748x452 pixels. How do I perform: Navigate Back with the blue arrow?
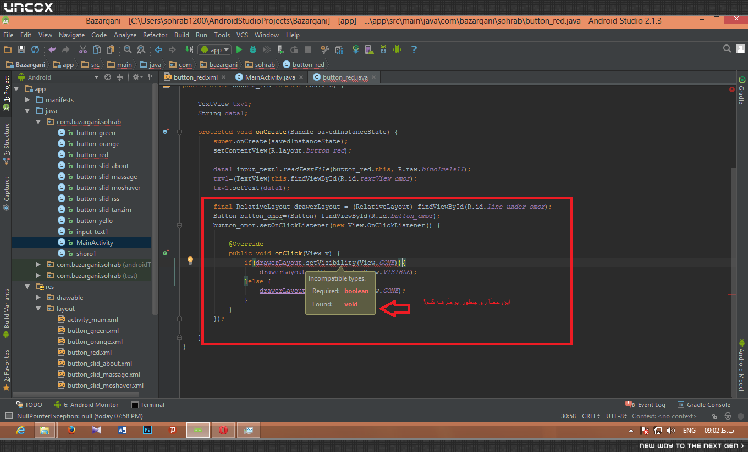[158, 49]
